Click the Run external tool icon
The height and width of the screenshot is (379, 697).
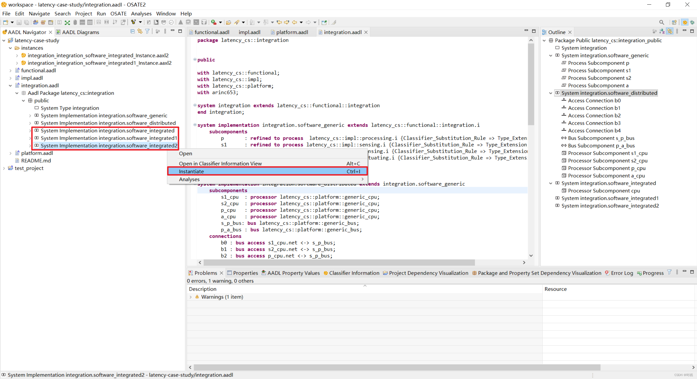click(x=214, y=22)
